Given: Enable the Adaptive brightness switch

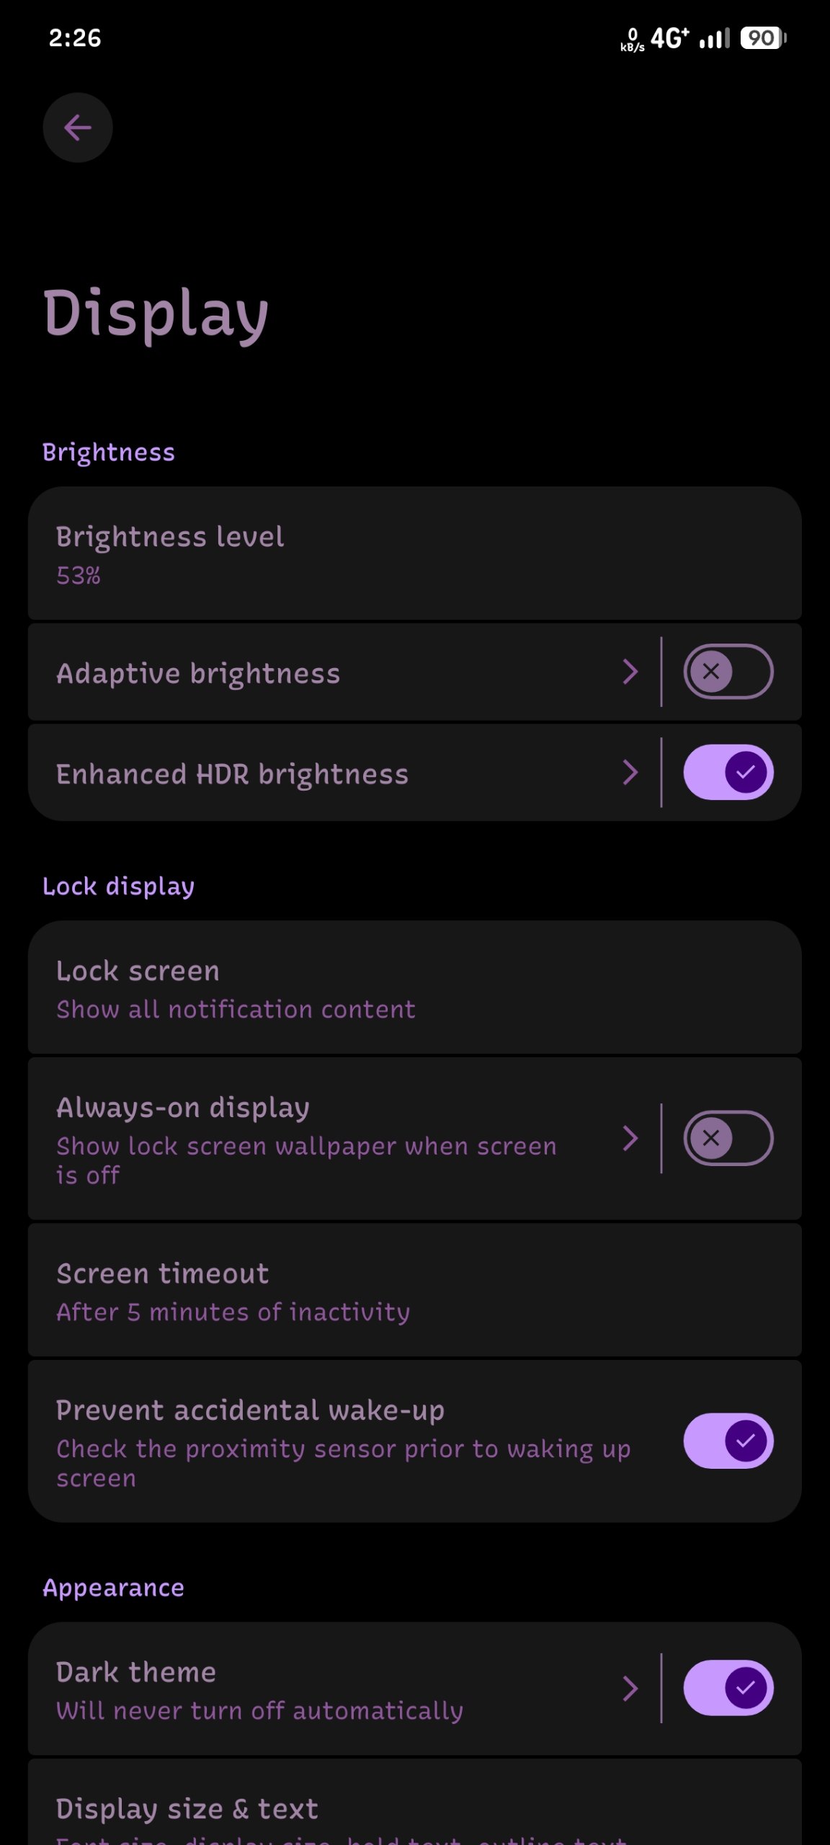Looking at the screenshot, I should coord(728,672).
